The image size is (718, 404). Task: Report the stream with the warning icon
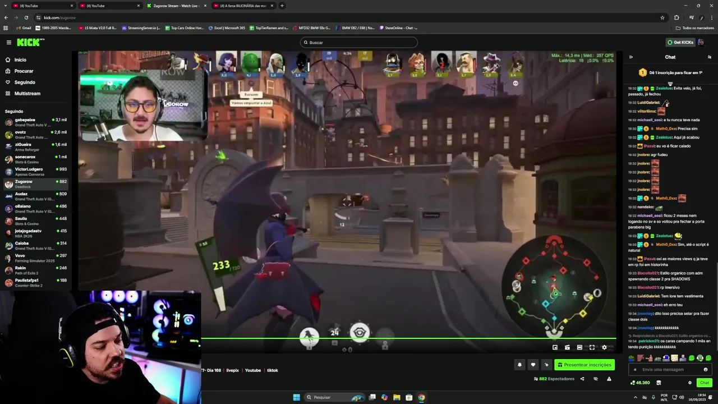[x=609, y=379]
